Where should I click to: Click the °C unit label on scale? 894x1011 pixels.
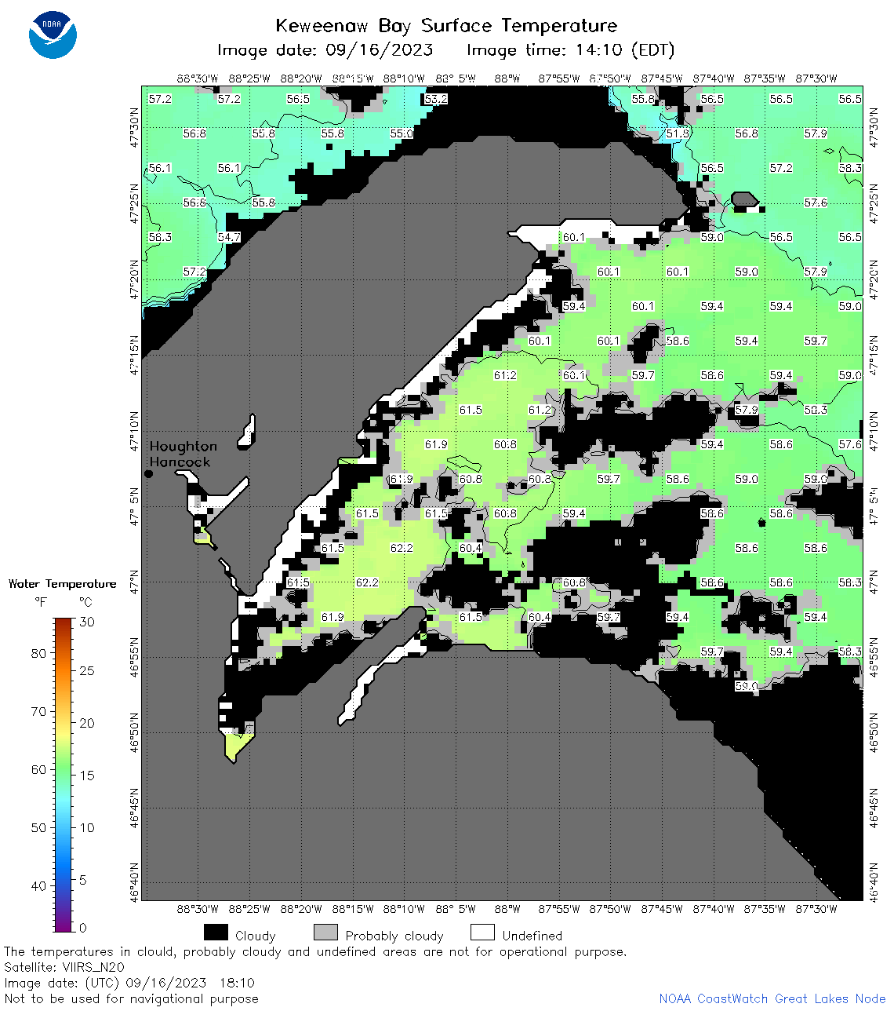[85, 602]
